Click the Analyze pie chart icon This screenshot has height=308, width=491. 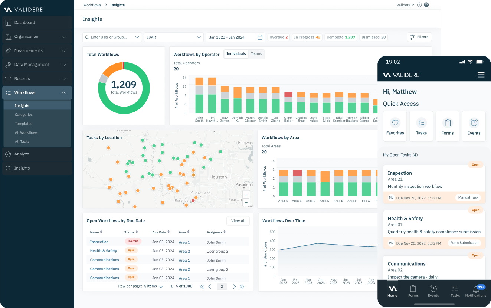[8, 154]
